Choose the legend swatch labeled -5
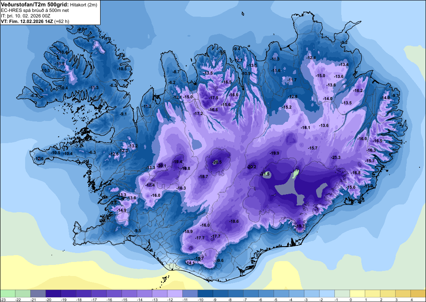This screenshot has height=302, width=426. 282,293
